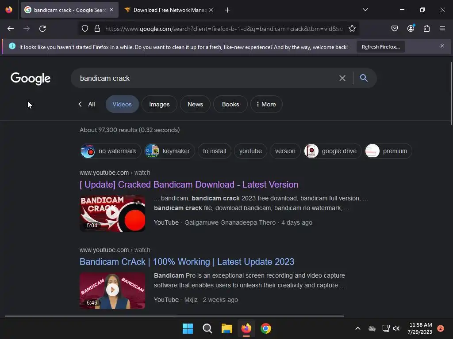List all tabs dropdown arrow
Screen dimensions: 453x339
point(365,10)
